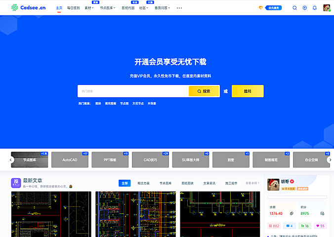Click the points value 8975
Viewport: 334px width, 237px height.
point(305,213)
